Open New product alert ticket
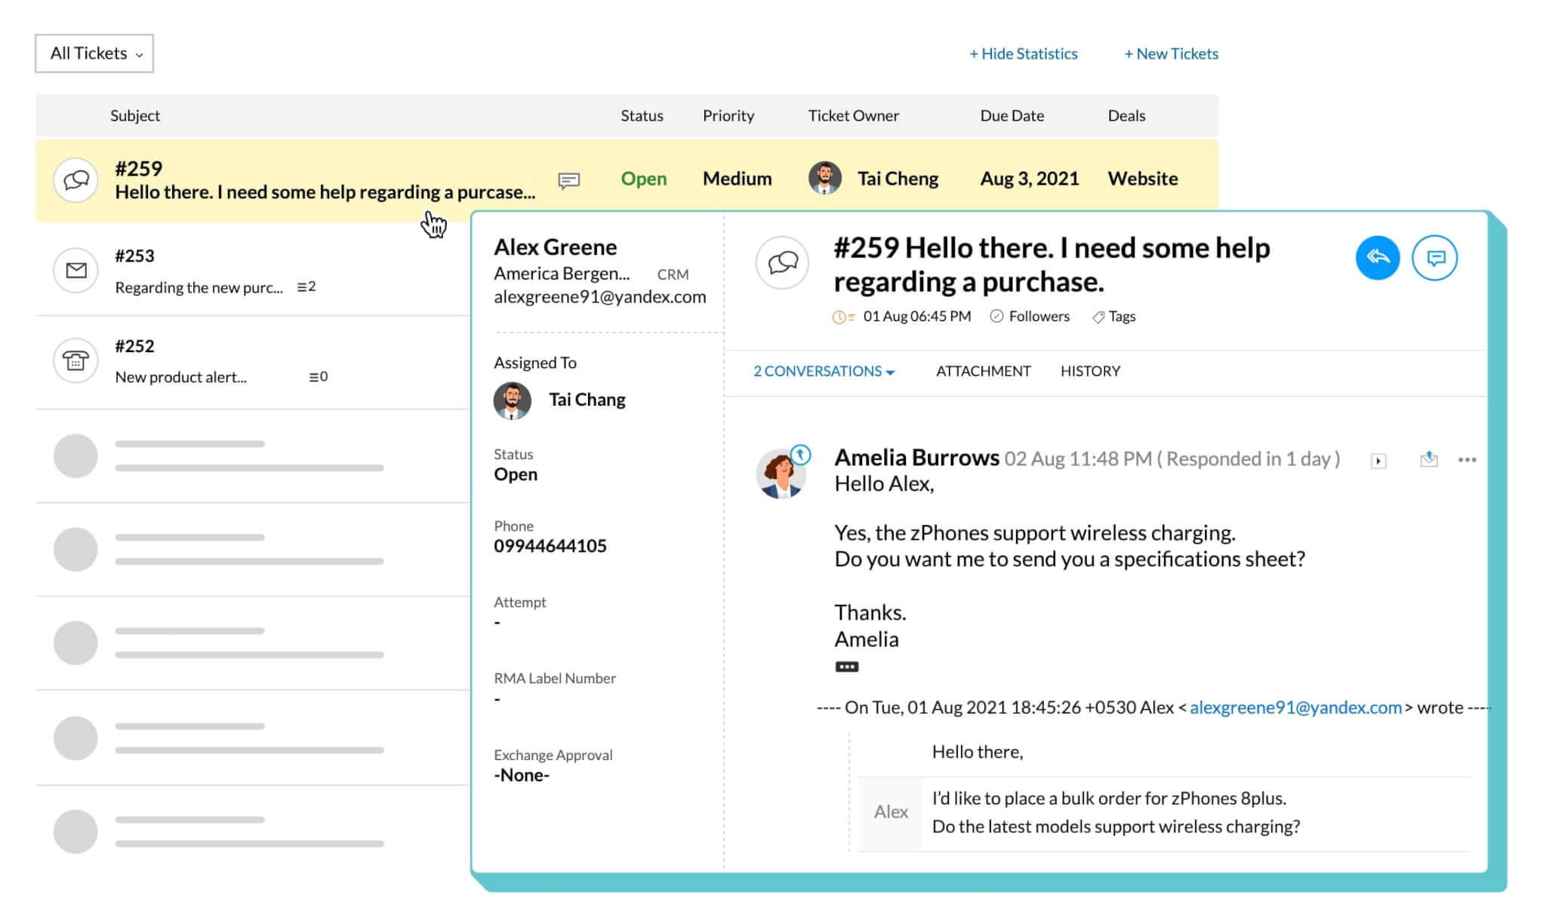The height and width of the screenshot is (911, 1546). (180, 377)
